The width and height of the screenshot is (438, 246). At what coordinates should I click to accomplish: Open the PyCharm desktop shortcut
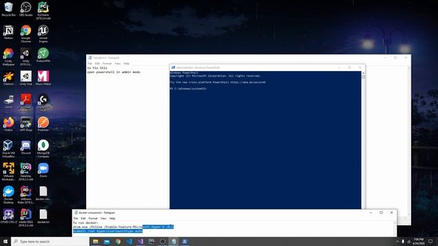click(x=43, y=11)
